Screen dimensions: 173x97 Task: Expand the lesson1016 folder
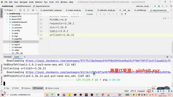pyautogui.click(x=7, y=16)
